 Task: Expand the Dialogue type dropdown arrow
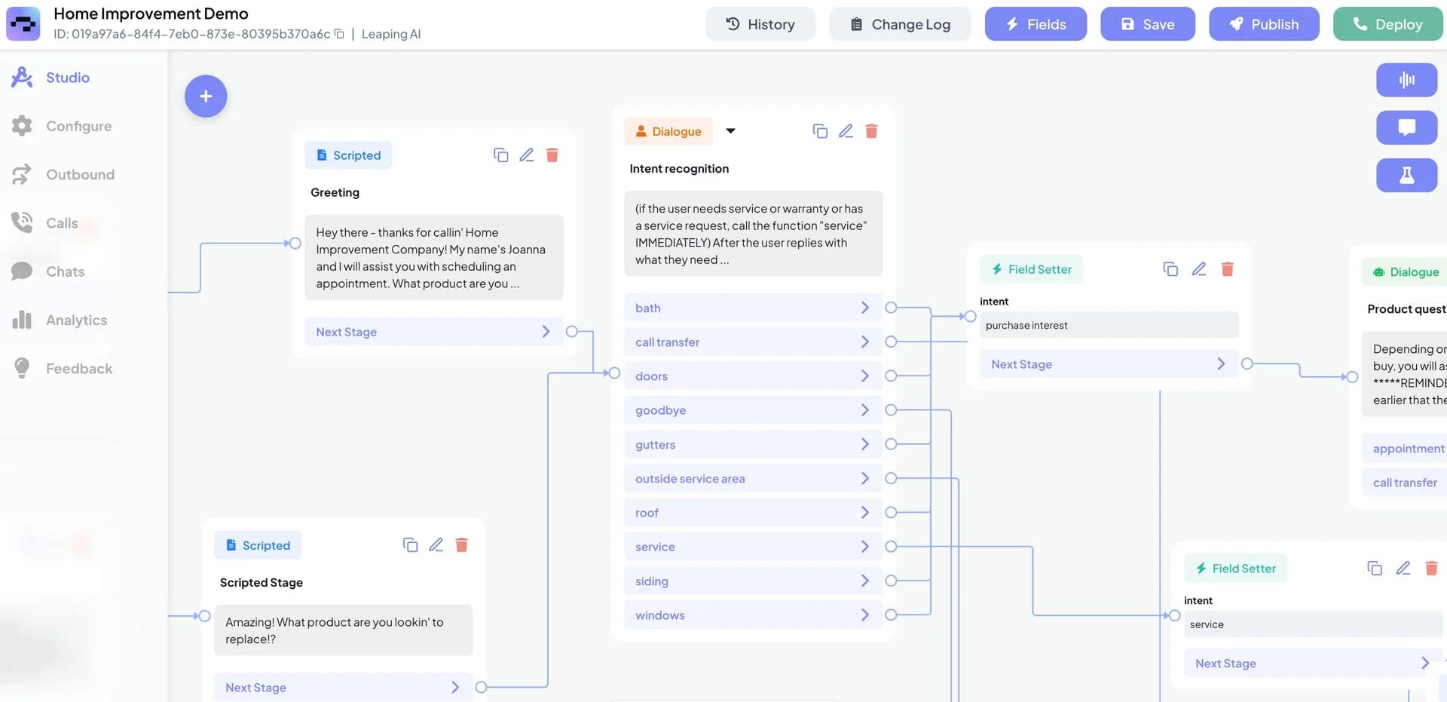(x=730, y=131)
